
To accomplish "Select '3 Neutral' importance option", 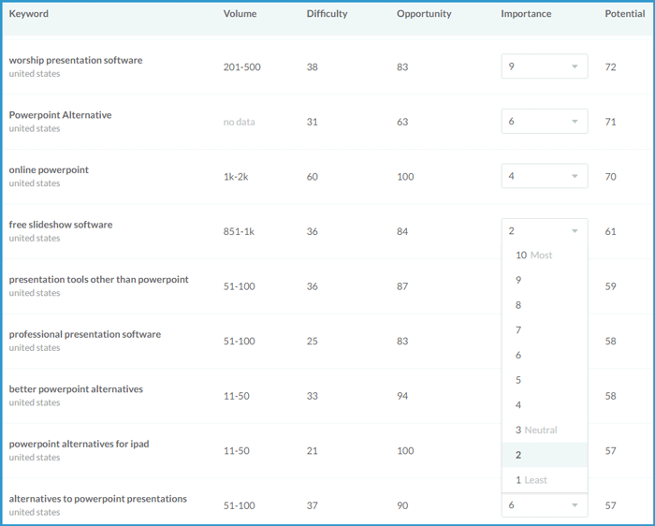I will click(x=536, y=431).
